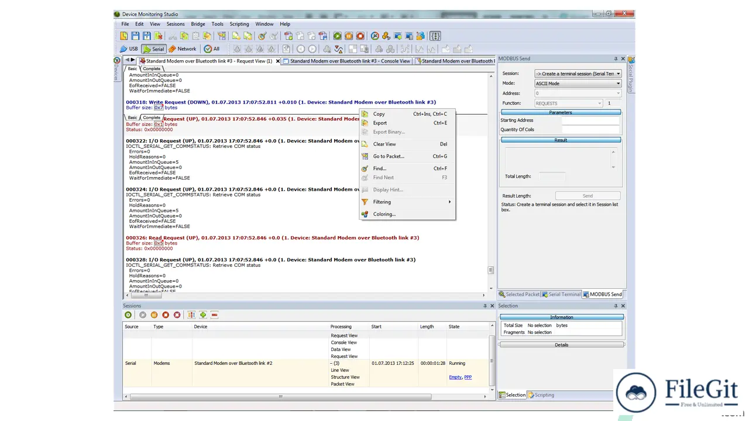
Task: Click the right tab scroll arrow
Action: coord(133,60)
